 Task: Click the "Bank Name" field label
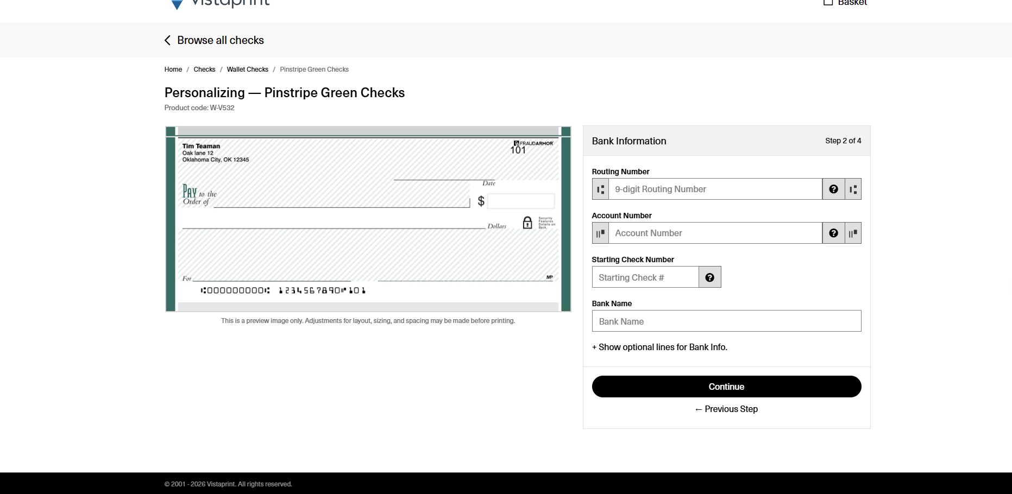click(x=612, y=303)
